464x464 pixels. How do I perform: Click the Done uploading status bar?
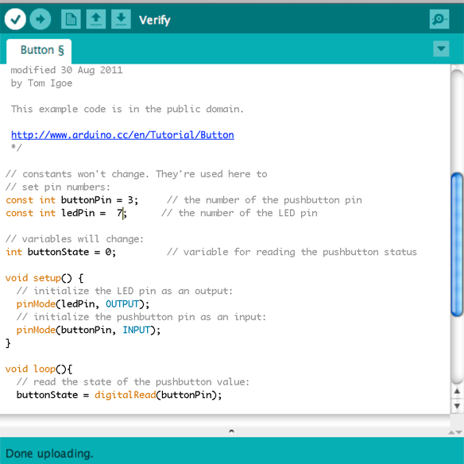click(232, 450)
